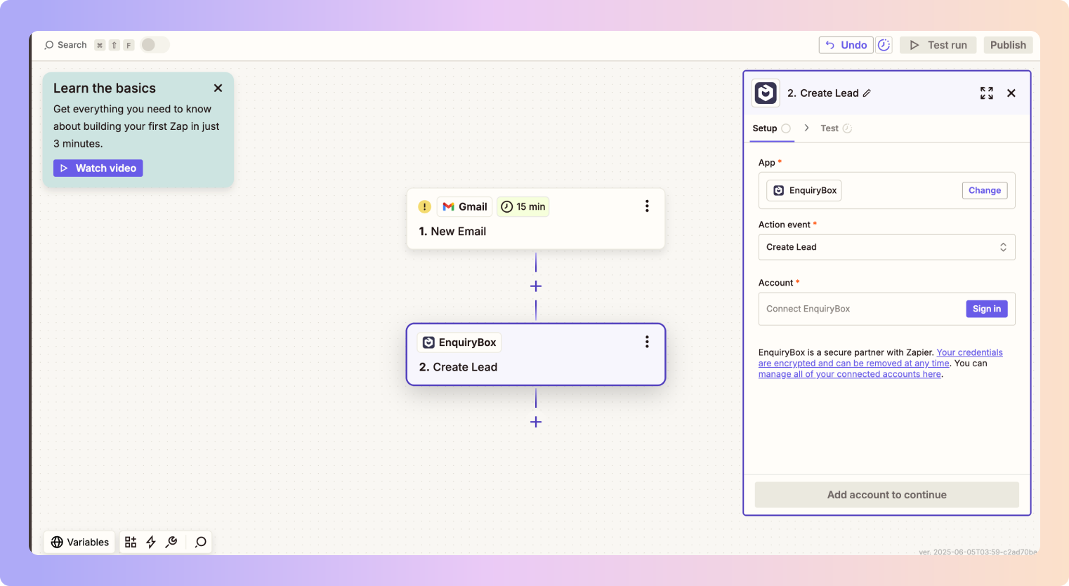Image resolution: width=1069 pixels, height=586 pixels.
Task: Click the search icon in bottom toolbar
Action: pyautogui.click(x=201, y=542)
